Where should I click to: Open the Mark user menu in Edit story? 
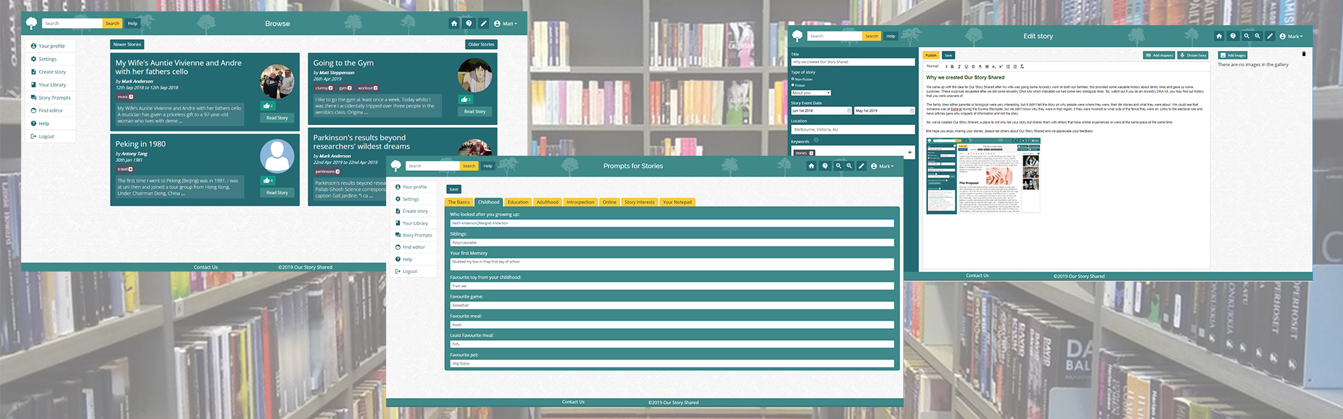click(x=1291, y=36)
